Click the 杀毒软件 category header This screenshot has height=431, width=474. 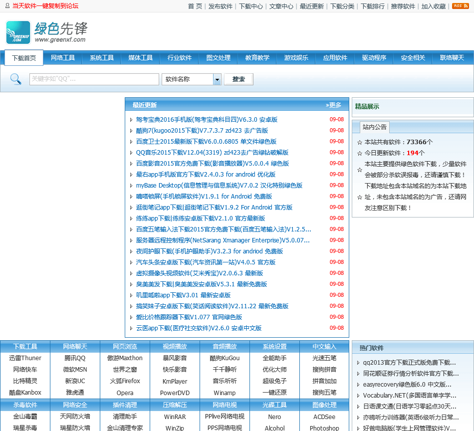(25, 405)
